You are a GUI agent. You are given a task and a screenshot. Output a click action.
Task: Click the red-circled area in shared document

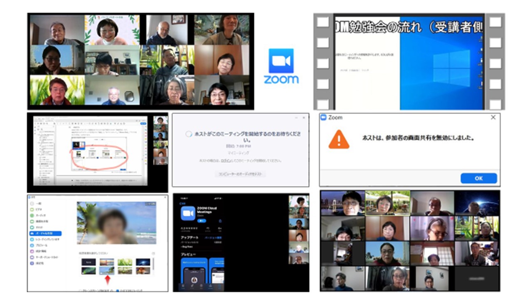coord(99,158)
